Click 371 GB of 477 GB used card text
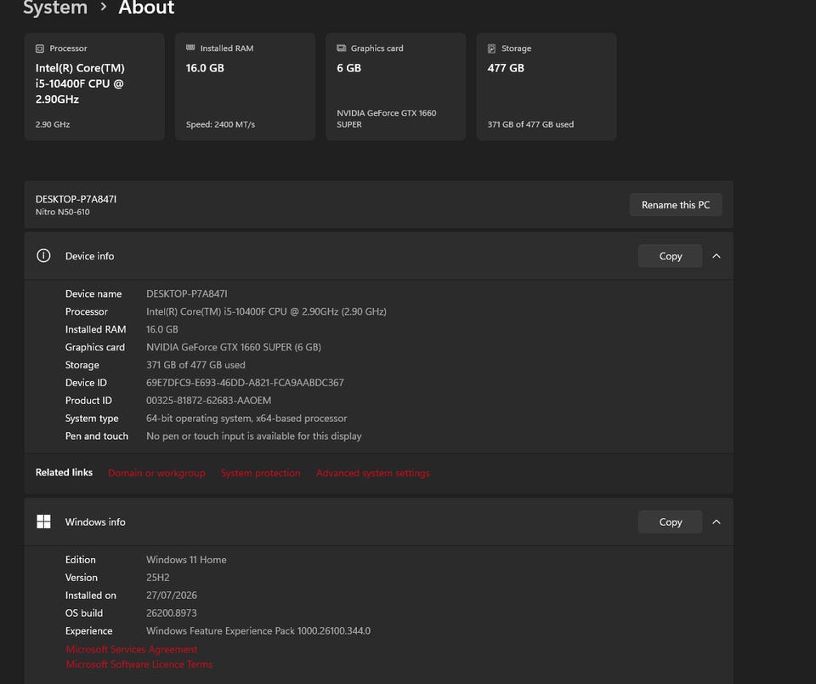Image resolution: width=816 pixels, height=684 pixels. tap(530, 124)
